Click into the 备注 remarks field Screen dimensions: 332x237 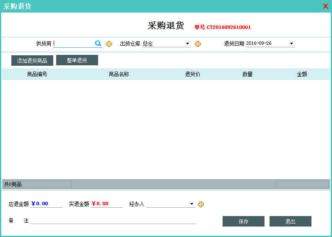[x=113, y=220]
